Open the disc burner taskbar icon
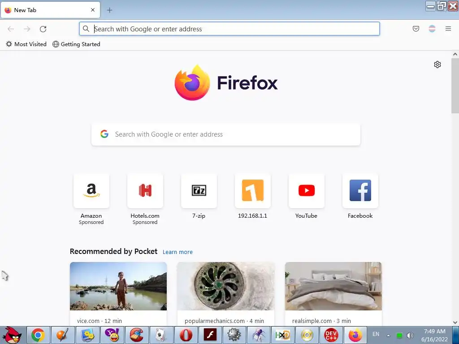The image size is (459, 344). click(307, 335)
